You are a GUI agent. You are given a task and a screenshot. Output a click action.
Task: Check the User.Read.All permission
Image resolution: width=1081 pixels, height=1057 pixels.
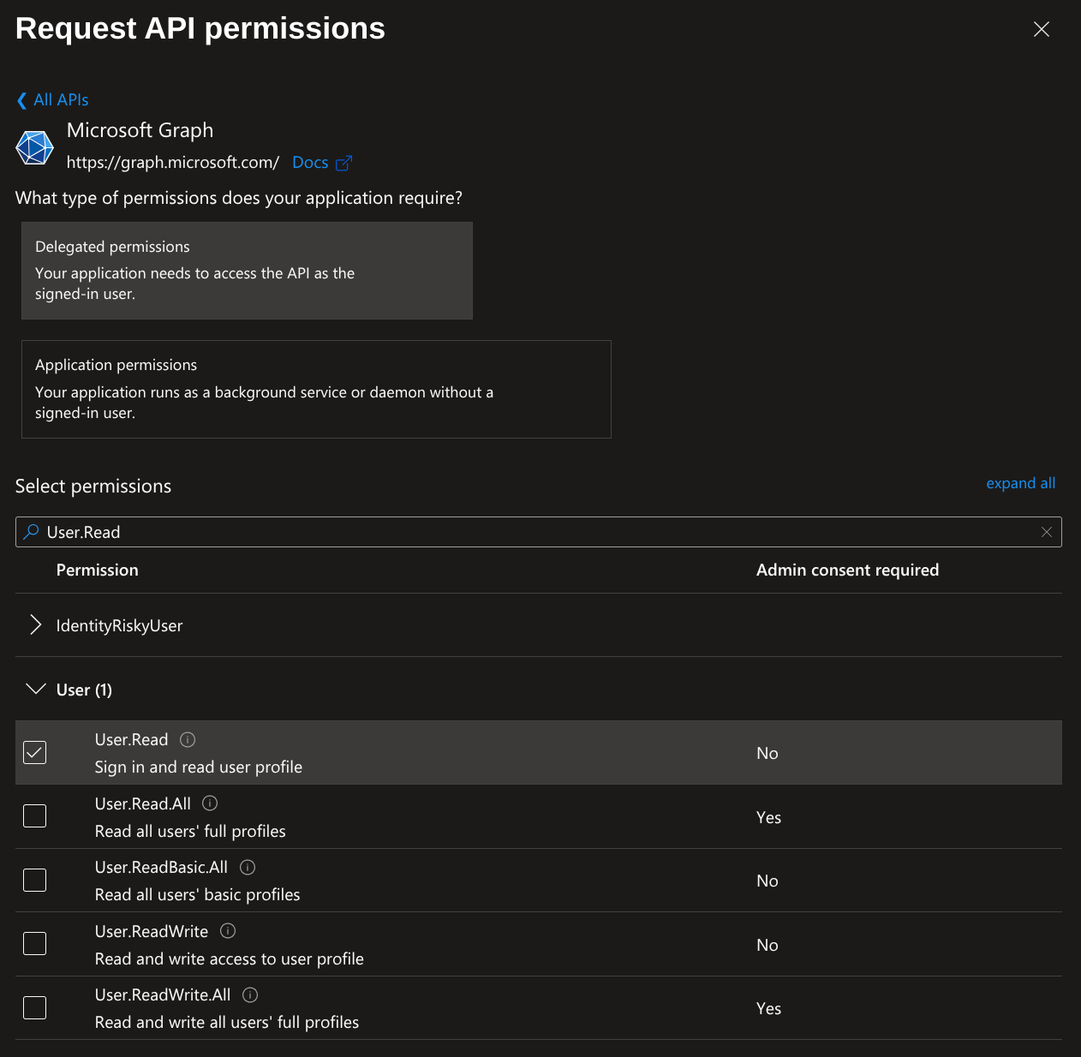click(x=34, y=816)
